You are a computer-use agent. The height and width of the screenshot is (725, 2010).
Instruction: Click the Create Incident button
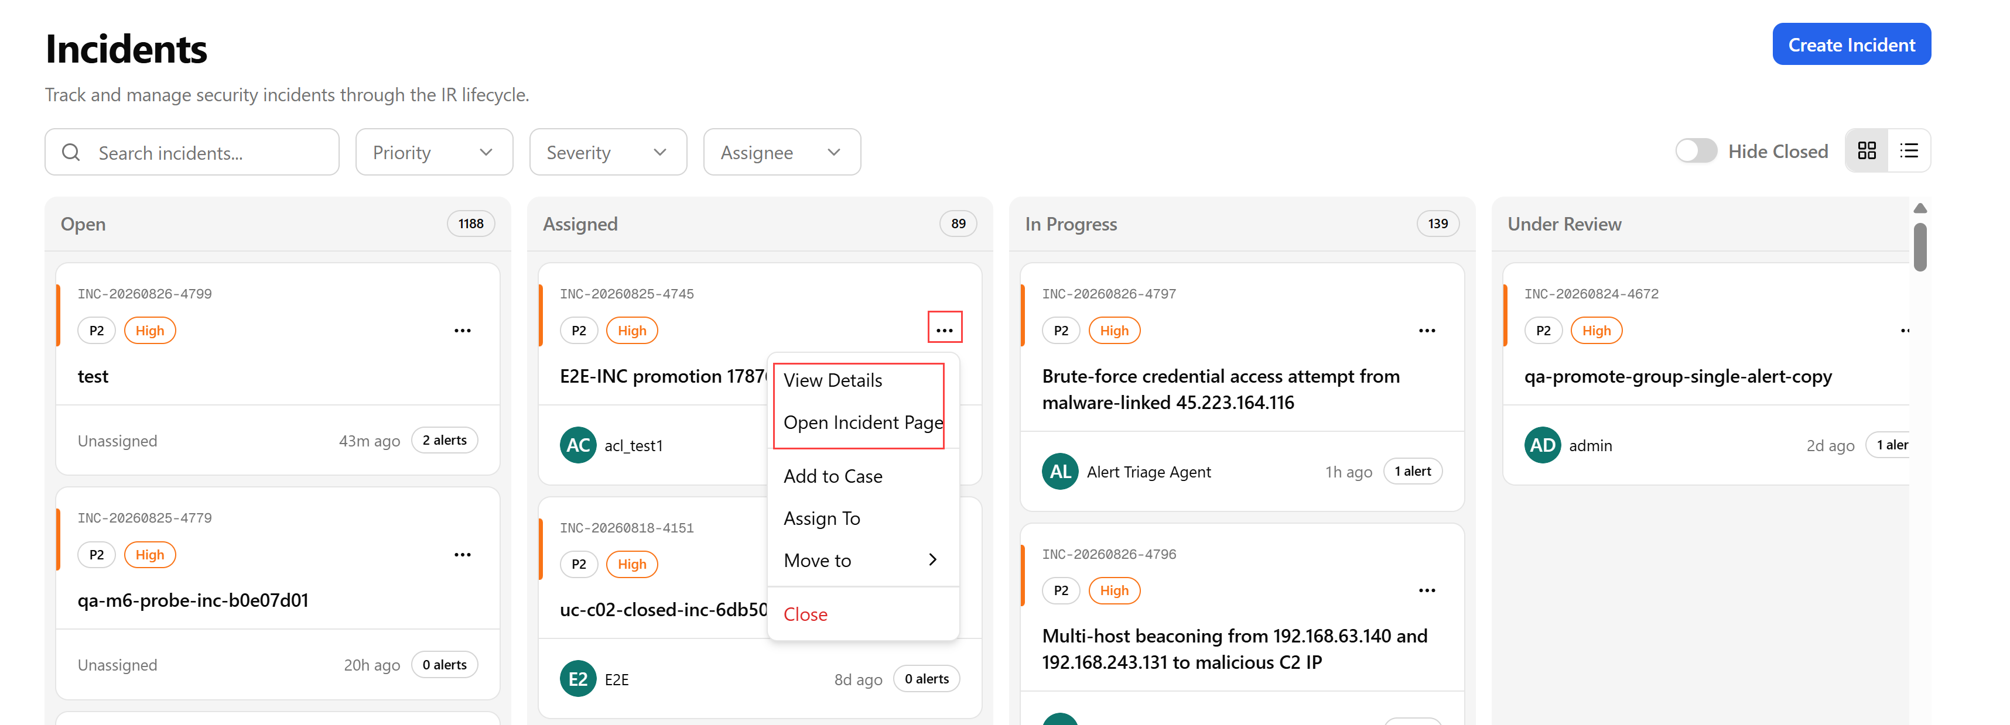(1851, 44)
